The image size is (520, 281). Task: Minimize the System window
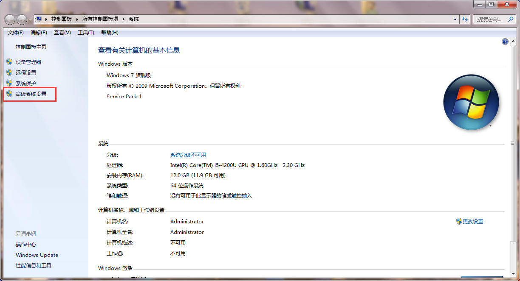pyautogui.click(x=479, y=4)
